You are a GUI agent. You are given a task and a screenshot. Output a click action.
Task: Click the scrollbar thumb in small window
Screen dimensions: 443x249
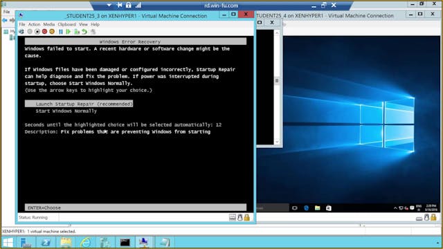tap(277, 81)
